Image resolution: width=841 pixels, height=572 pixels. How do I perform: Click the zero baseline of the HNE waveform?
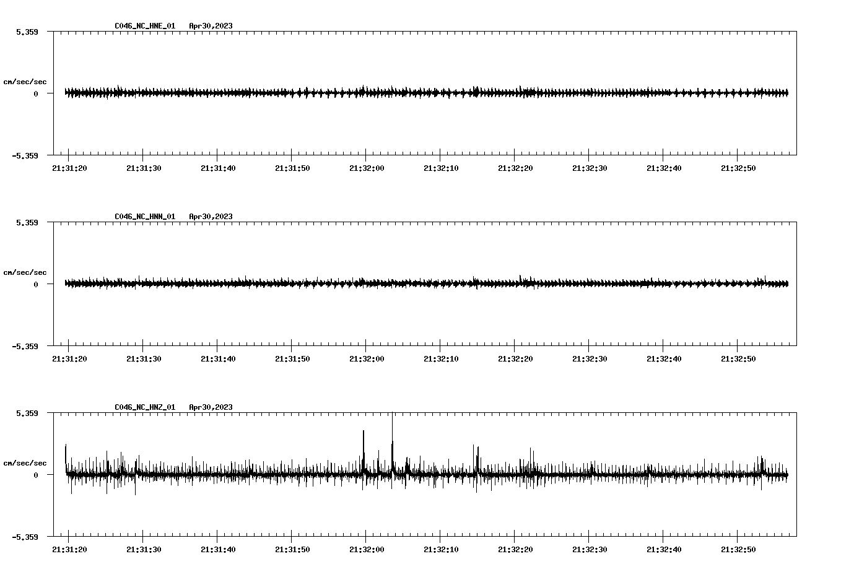pyautogui.click(x=372, y=92)
